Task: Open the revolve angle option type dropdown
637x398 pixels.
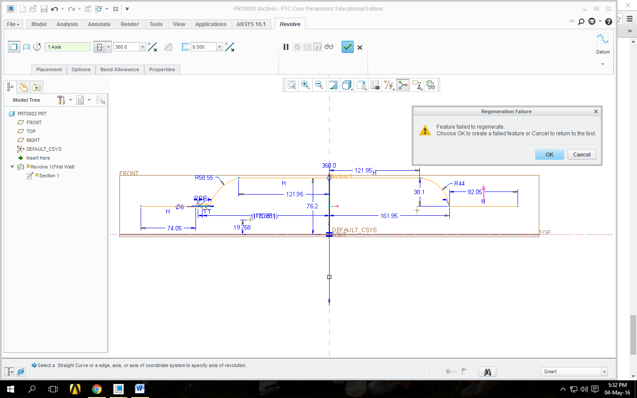Action: pyautogui.click(x=109, y=47)
